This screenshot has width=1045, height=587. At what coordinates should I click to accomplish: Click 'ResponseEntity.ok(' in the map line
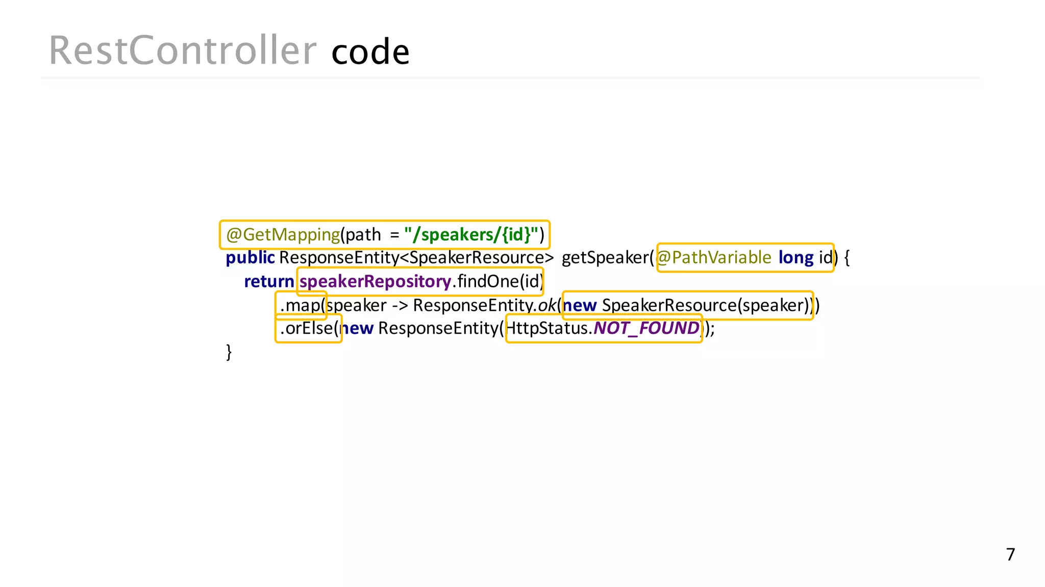[487, 305]
